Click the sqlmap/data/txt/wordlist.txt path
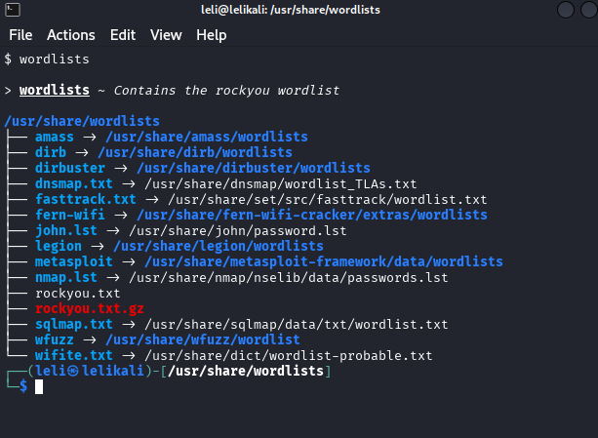Image resolution: width=598 pixels, height=438 pixels. tap(296, 325)
